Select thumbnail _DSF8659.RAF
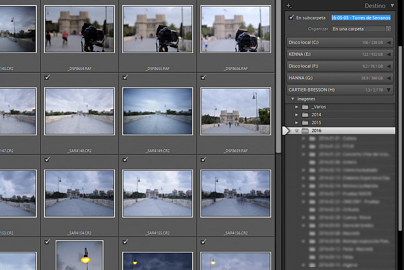The image size is (404, 270). point(236,111)
